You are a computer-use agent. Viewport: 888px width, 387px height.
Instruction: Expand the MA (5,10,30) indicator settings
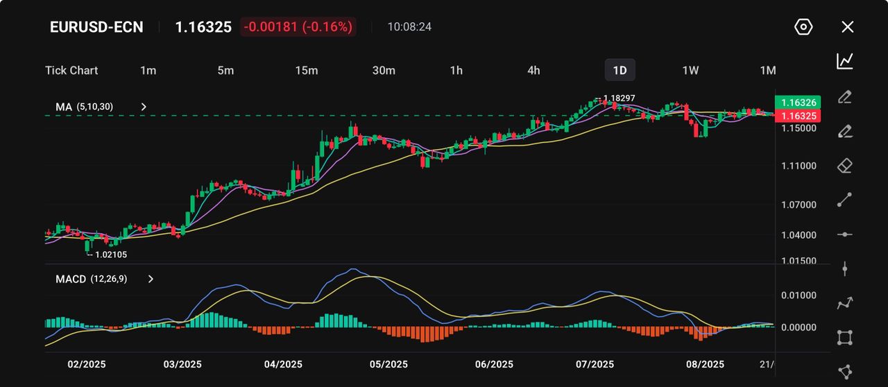pos(144,107)
